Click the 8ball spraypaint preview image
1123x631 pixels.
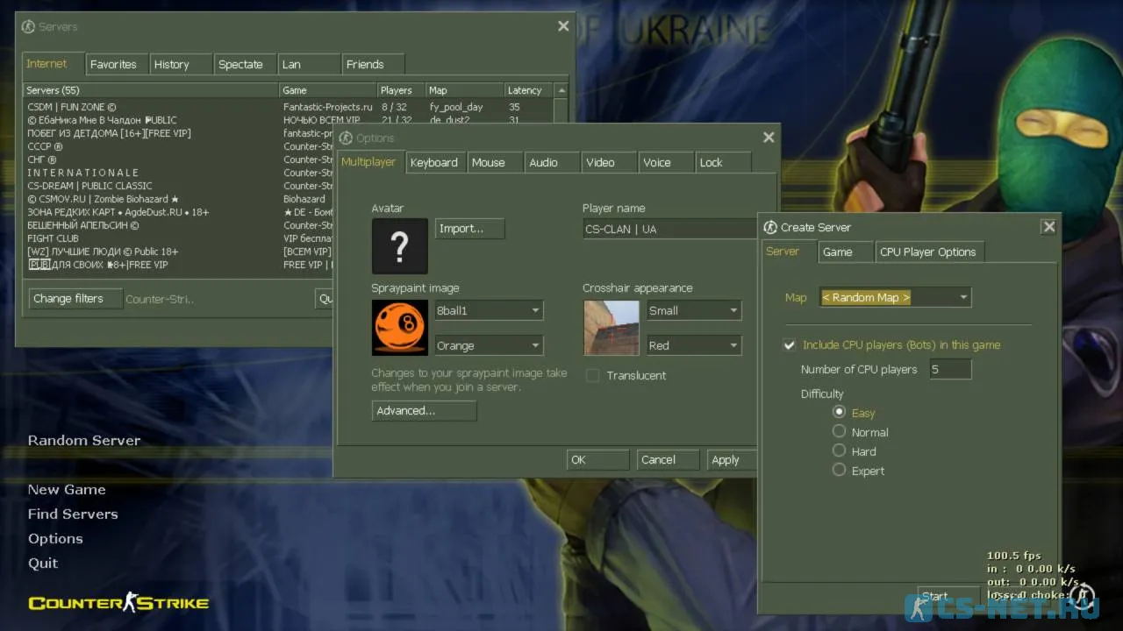pyautogui.click(x=399, y=328)
